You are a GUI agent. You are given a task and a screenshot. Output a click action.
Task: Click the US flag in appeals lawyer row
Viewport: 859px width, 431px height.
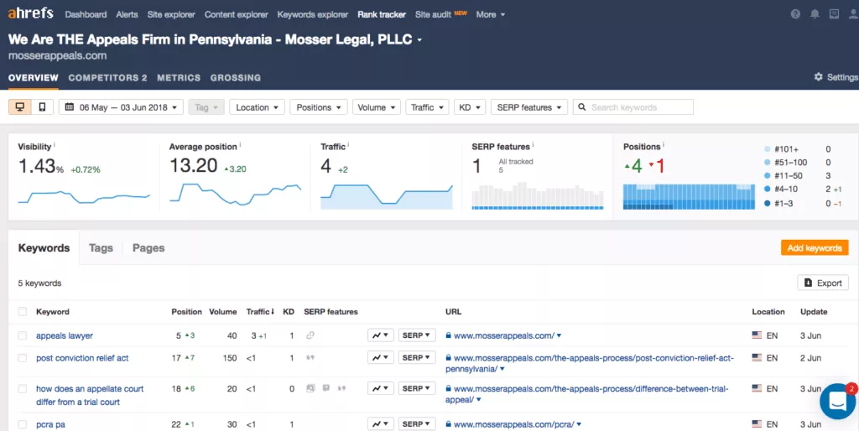pos(757,335)
